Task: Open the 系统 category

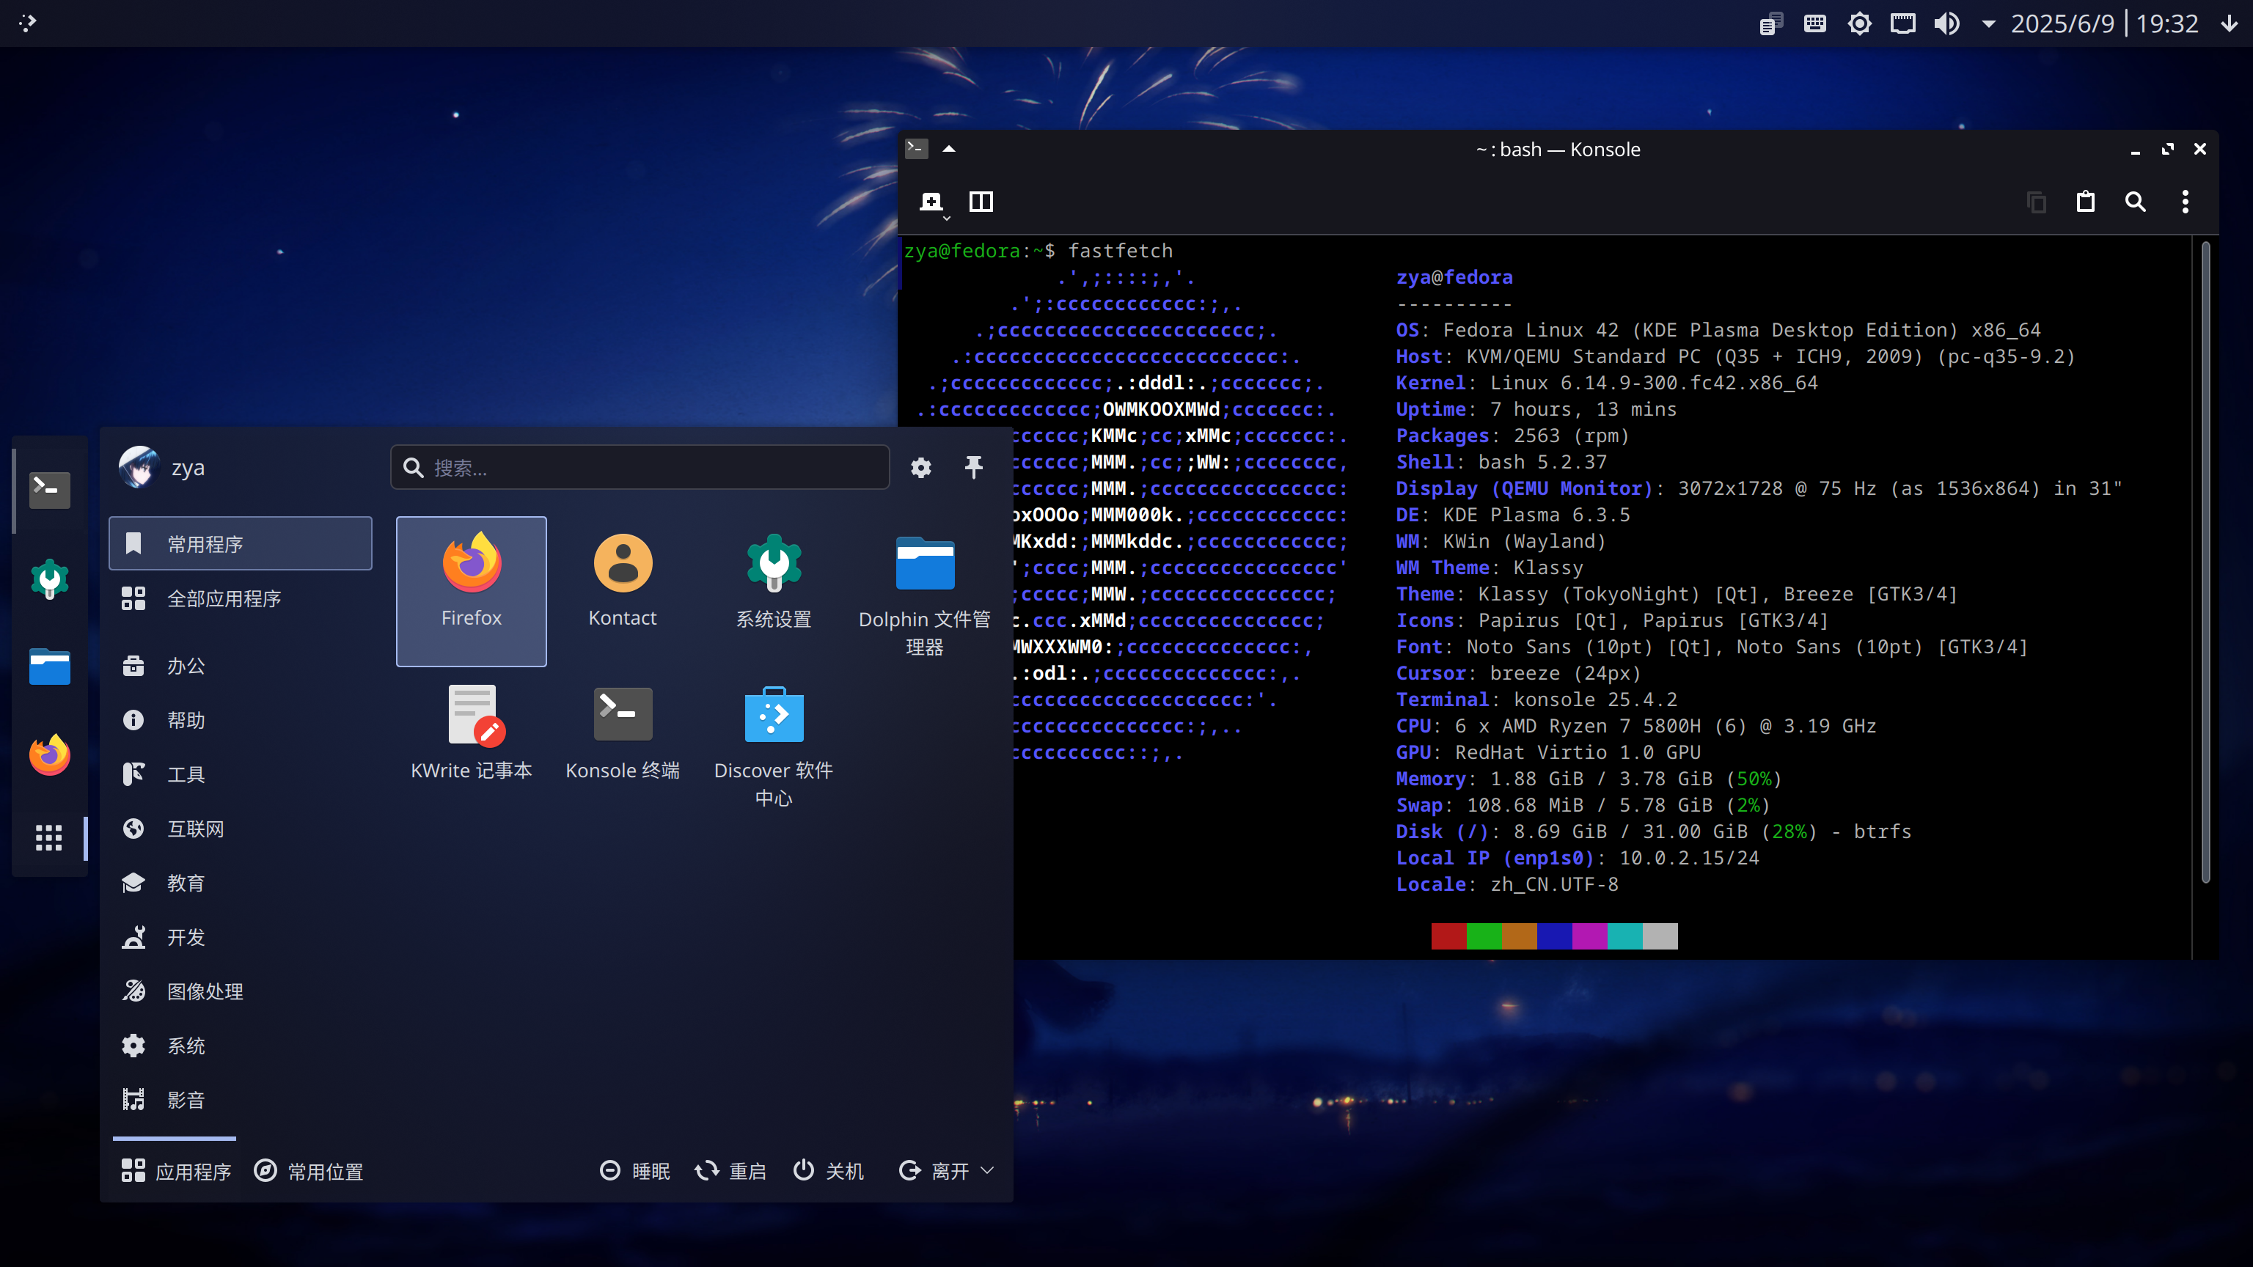Action: 241,1045
